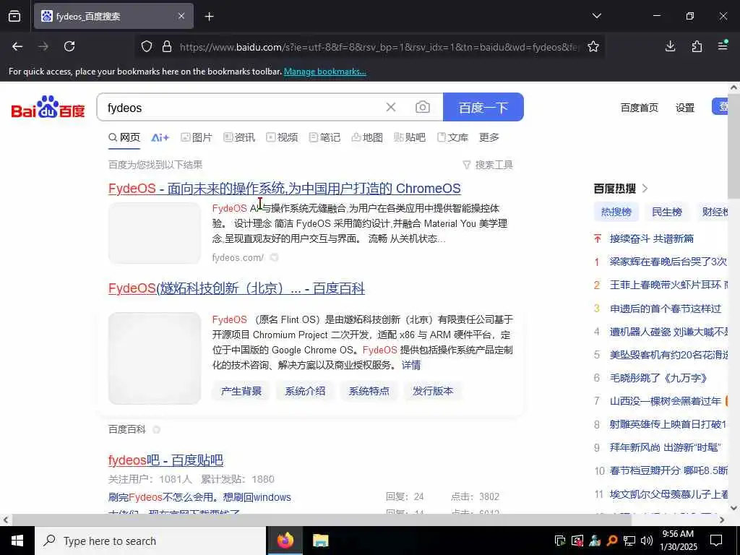Open camera image search icon
740x555 pixels.
coord(422,107)
